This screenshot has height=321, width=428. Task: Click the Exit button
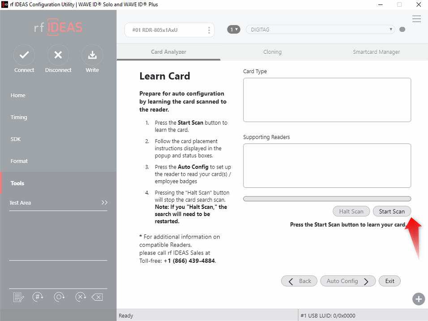[x=389, y=281]
